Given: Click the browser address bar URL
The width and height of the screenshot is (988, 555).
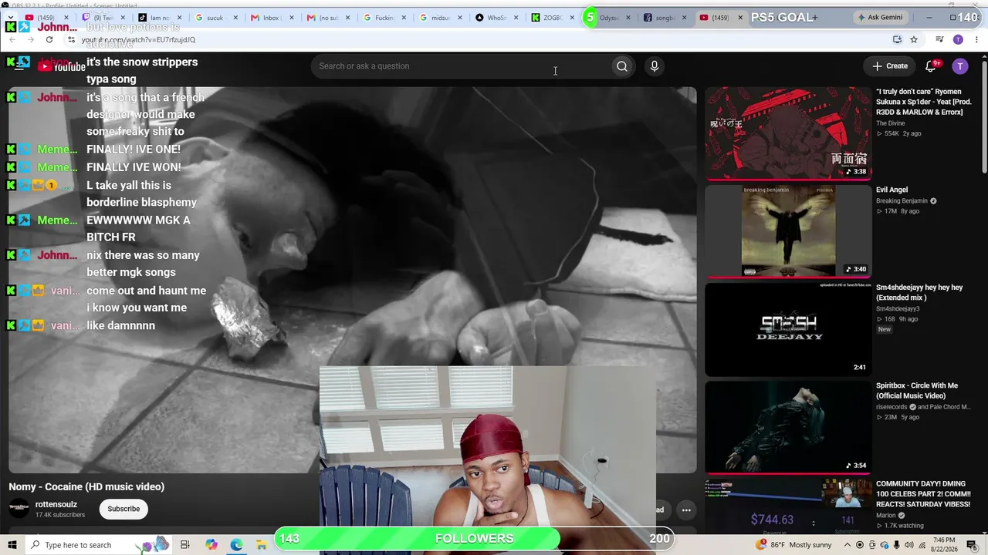Looking at the screenshot, I should pyautogui.click(x=139, y=39).
